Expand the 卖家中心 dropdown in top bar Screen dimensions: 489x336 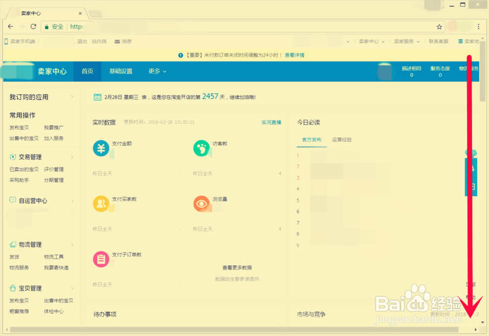[369, 41]
